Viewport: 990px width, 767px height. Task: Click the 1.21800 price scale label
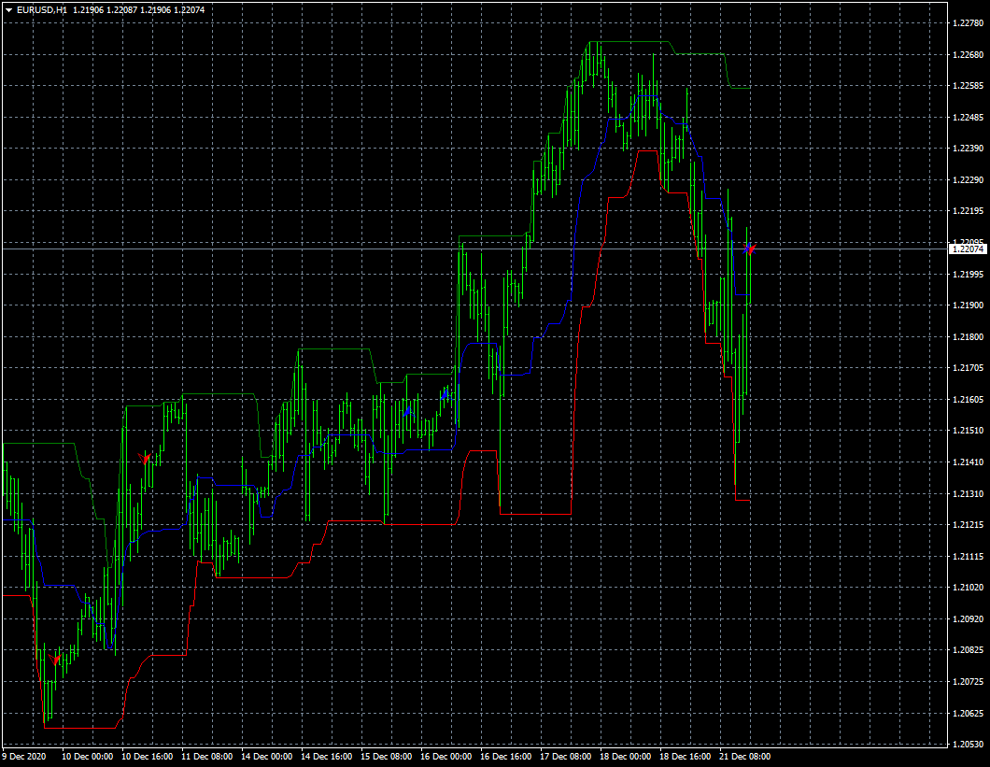(968, 336)
